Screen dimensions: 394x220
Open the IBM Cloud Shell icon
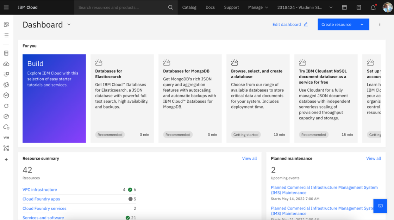coord(344,7)
